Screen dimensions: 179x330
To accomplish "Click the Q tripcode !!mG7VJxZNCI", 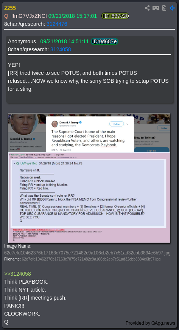I will tap(29, 16).
